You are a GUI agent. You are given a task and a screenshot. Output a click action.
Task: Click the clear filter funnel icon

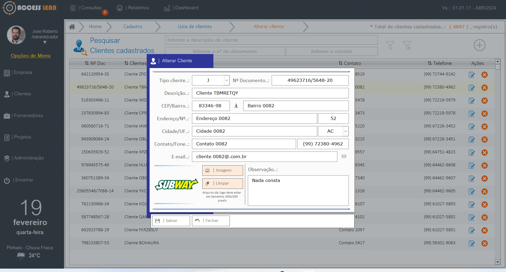coord(407,45)
